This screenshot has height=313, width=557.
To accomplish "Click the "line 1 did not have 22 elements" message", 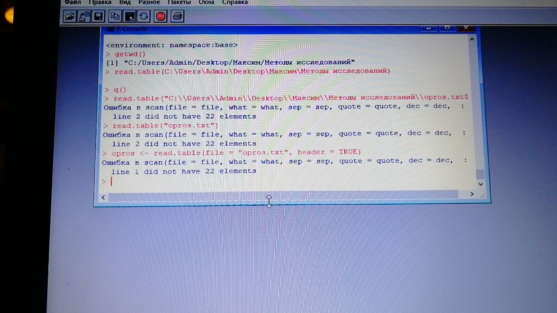I will (x=184, y=171).
